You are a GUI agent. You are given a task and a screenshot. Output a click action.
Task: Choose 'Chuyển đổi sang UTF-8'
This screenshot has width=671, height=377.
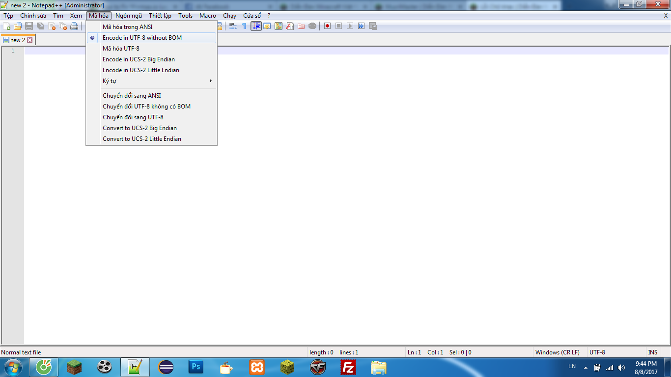click(151, 117)
